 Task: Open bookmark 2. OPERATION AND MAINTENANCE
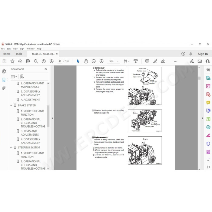(32, 85)
